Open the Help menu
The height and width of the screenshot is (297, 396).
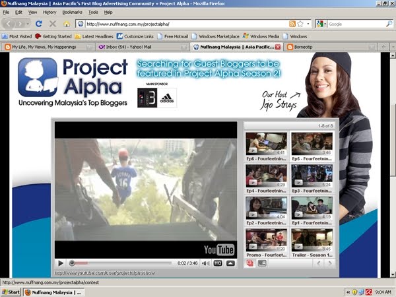[x=108, y=12]
